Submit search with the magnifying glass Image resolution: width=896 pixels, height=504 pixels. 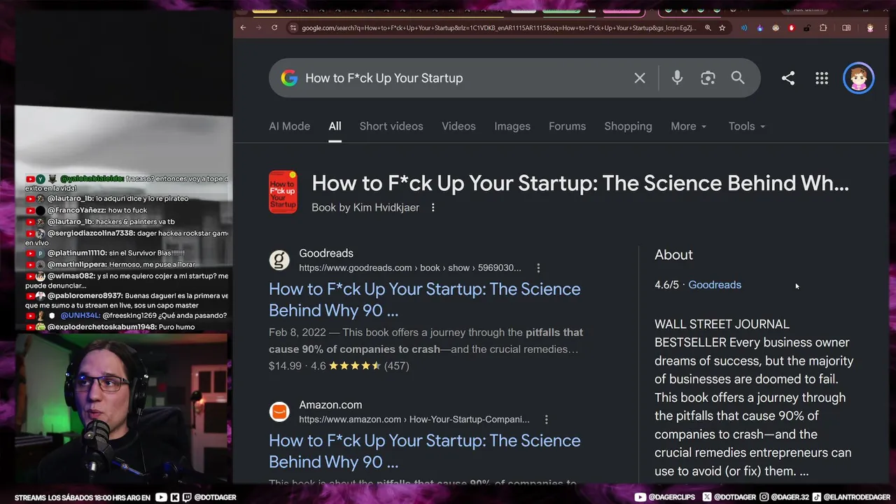pos(738,78)
